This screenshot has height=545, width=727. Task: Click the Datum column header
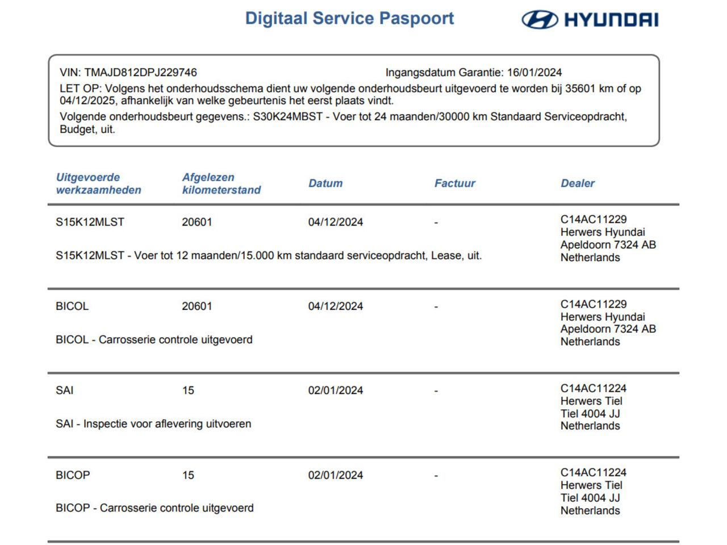[x=325, y=183]
